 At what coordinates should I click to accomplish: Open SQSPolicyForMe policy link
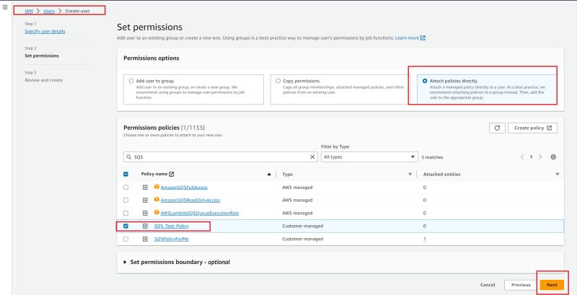pos(172,239)
